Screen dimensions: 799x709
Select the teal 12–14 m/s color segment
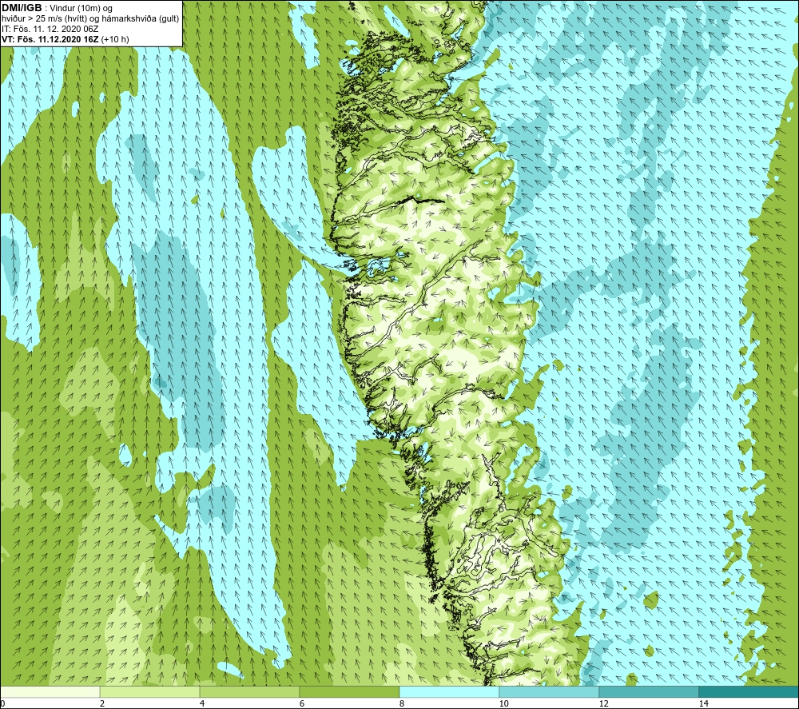[649, 691]
